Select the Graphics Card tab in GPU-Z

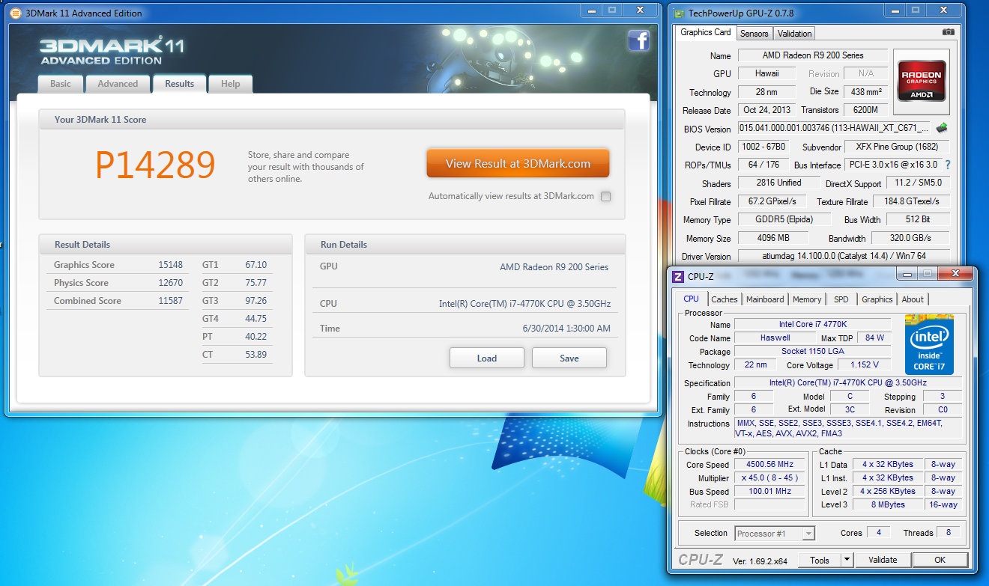coord(706,32)
